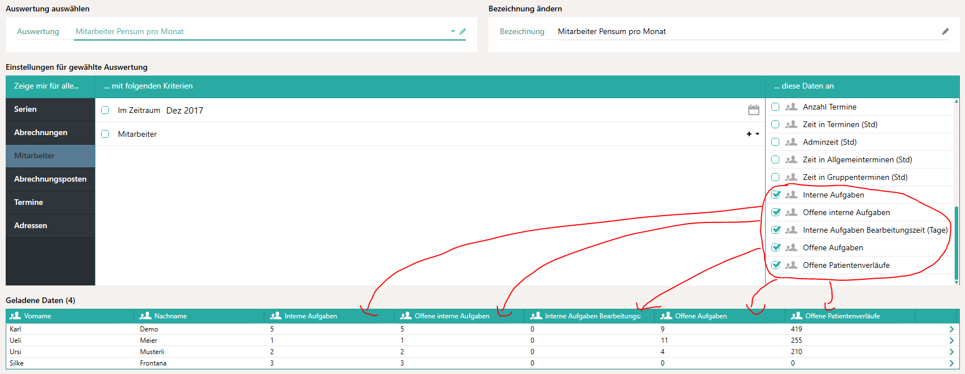Click people icon in Offene Aufgaben column header
Viewport: 965px width, 374px height.
666,316
